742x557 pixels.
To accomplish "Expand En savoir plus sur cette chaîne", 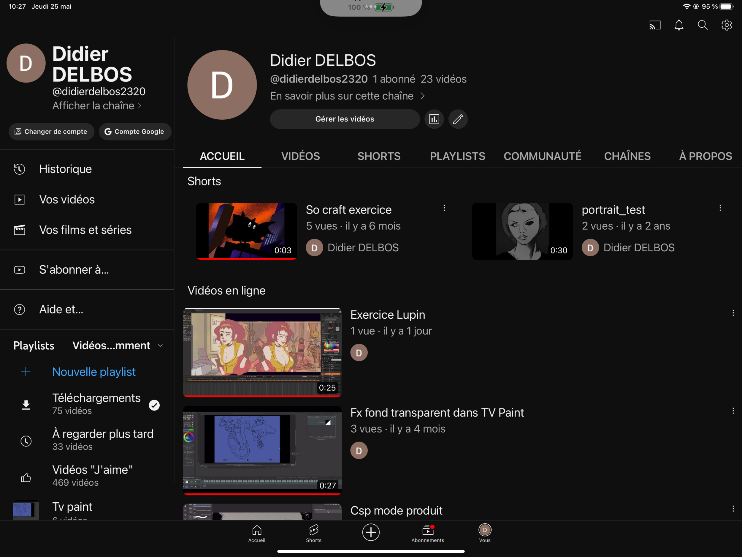I will tap(347, 96).
